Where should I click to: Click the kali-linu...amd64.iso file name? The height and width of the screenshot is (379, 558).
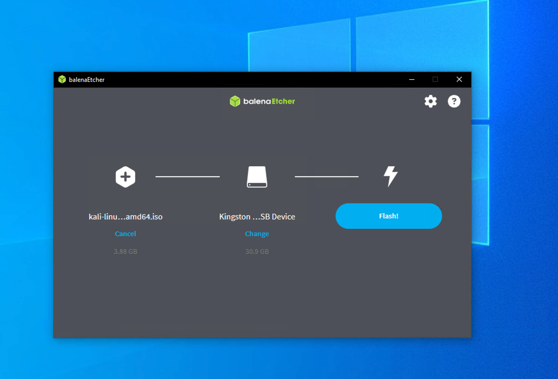point(126,216)
